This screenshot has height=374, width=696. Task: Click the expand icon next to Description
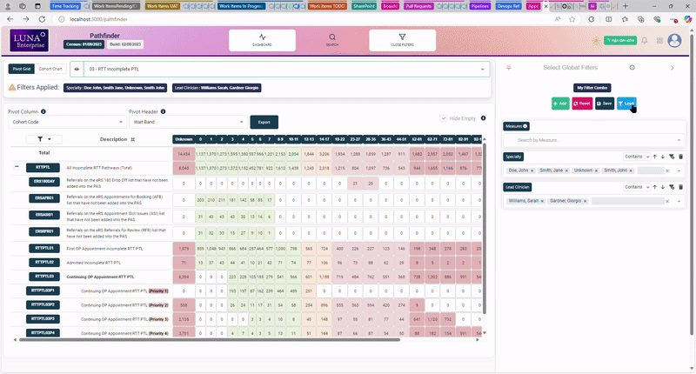(131, 139)
